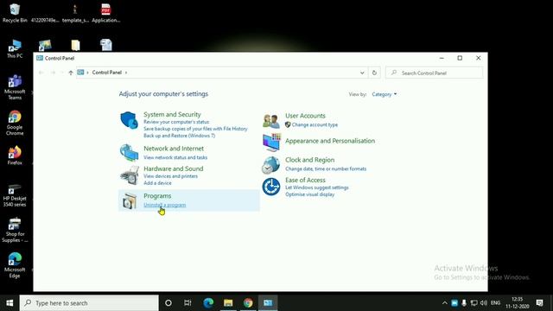This screenshot has width=553, height=311.
Task: Launch Firefox desktop shortcut
Action: [x=15, y=155]
